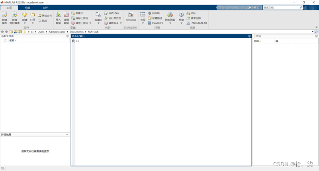The height and width of the screenshot is (171, 319).
Task: Click 了解 MATLAB (Learn MATLAB)
Action: [197, 23]
